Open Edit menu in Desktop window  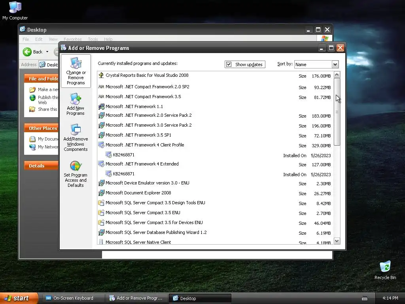pos(39,39)
